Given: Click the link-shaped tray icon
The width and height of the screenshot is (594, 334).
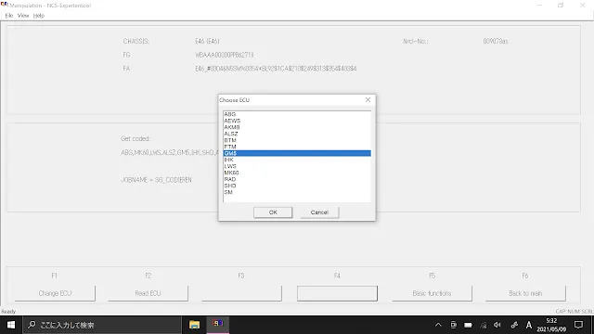Looking at the screenshot, I should click(514, 325).
